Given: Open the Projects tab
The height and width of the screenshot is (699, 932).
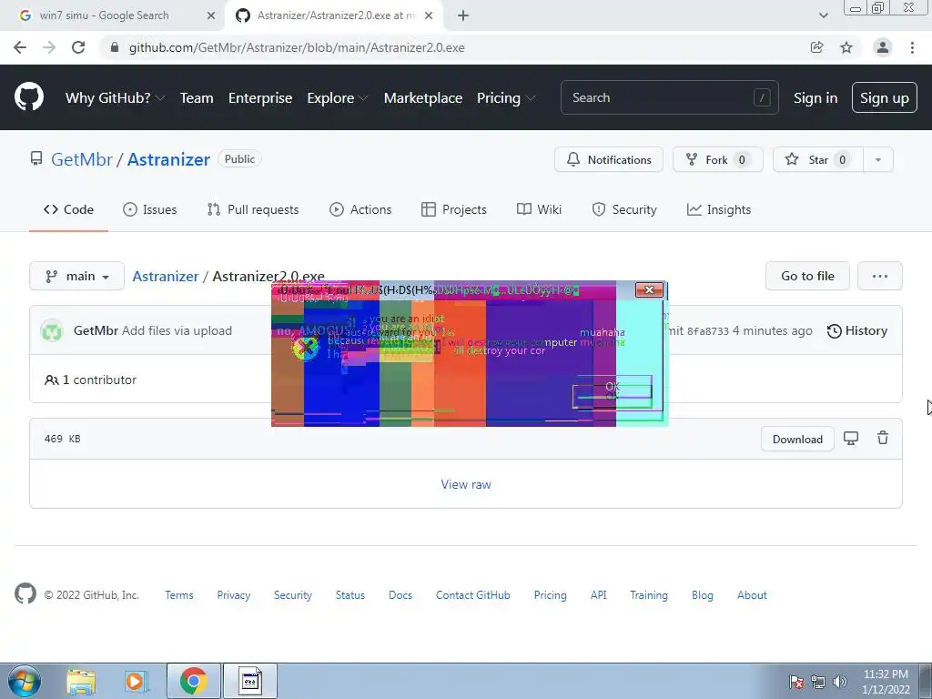Looking at the screenshot, I should 453,209.
